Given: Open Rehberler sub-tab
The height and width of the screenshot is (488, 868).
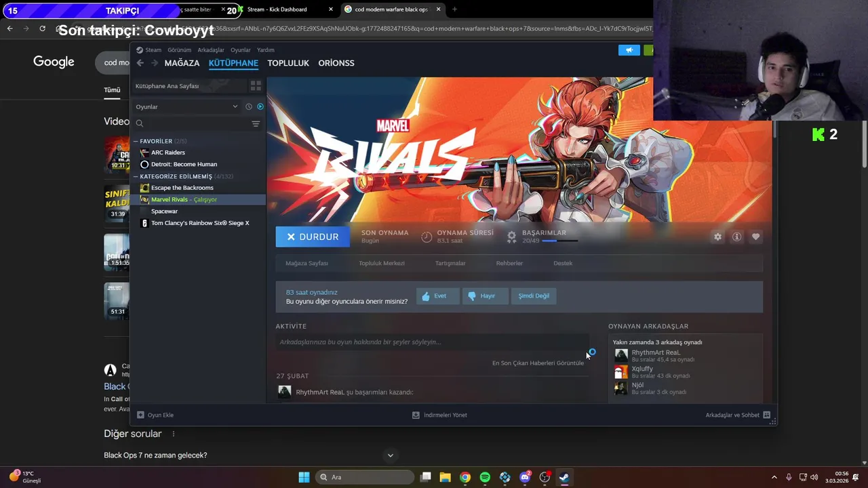Looking at the screenshot, I should [x=509, y=263].
